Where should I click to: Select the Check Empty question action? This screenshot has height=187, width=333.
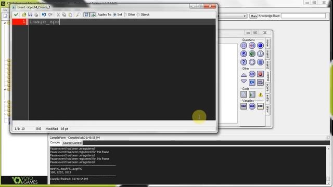[x=244, y=45]
